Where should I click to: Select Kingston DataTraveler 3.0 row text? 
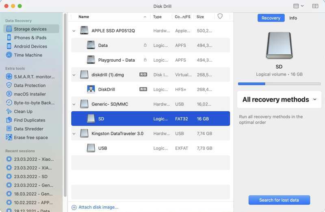pos(117,134)
